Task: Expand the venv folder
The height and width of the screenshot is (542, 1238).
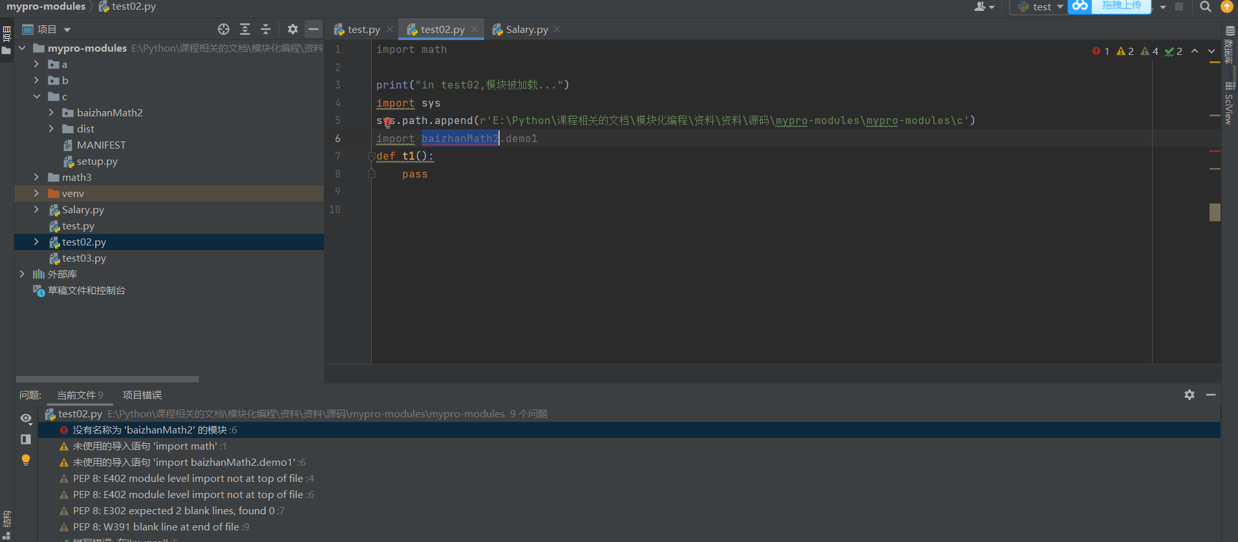Action: tap(36, 193)
